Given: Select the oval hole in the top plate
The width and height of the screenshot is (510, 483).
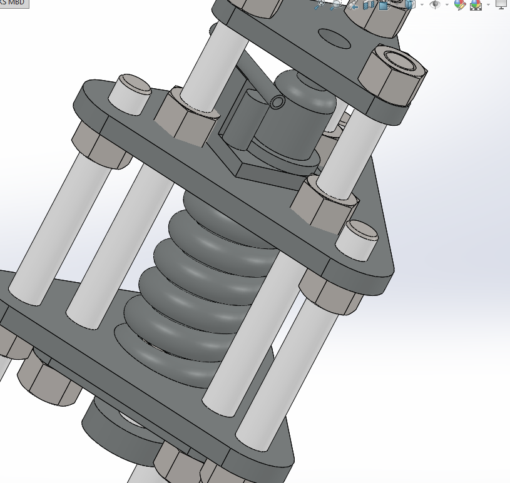Looking at the screenshot, I should point(334,39).
